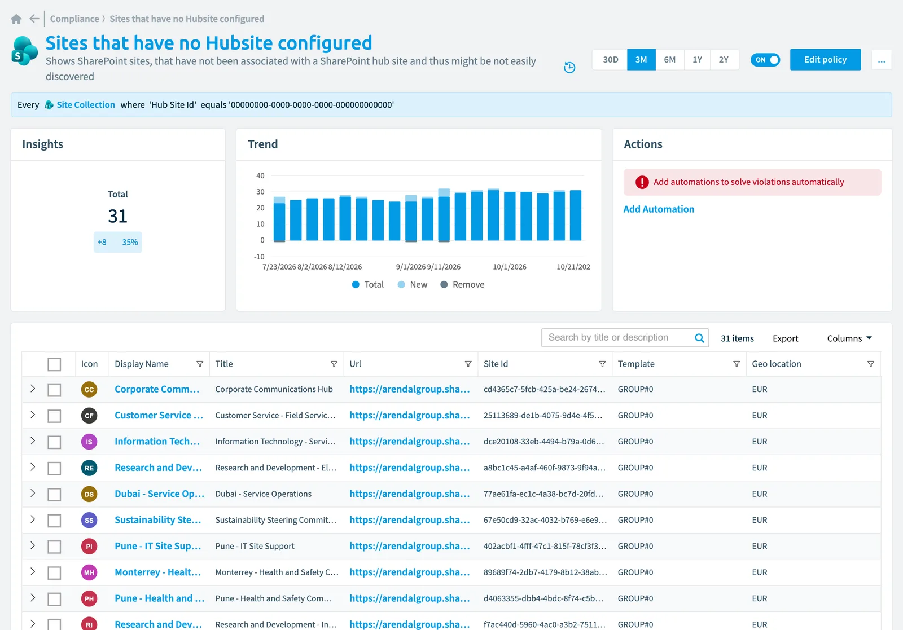Image resolution: width=903 pixels, height=630 pixels.
Task: Open filter icon on Geo location column
Action: pyautogui.click(x=871, y=364)
